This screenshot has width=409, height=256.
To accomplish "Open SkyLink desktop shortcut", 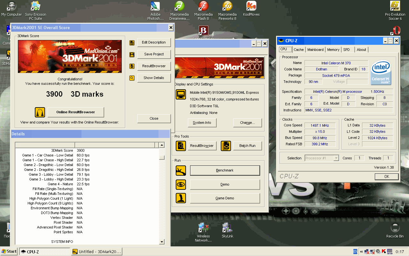I will point(227,230).
